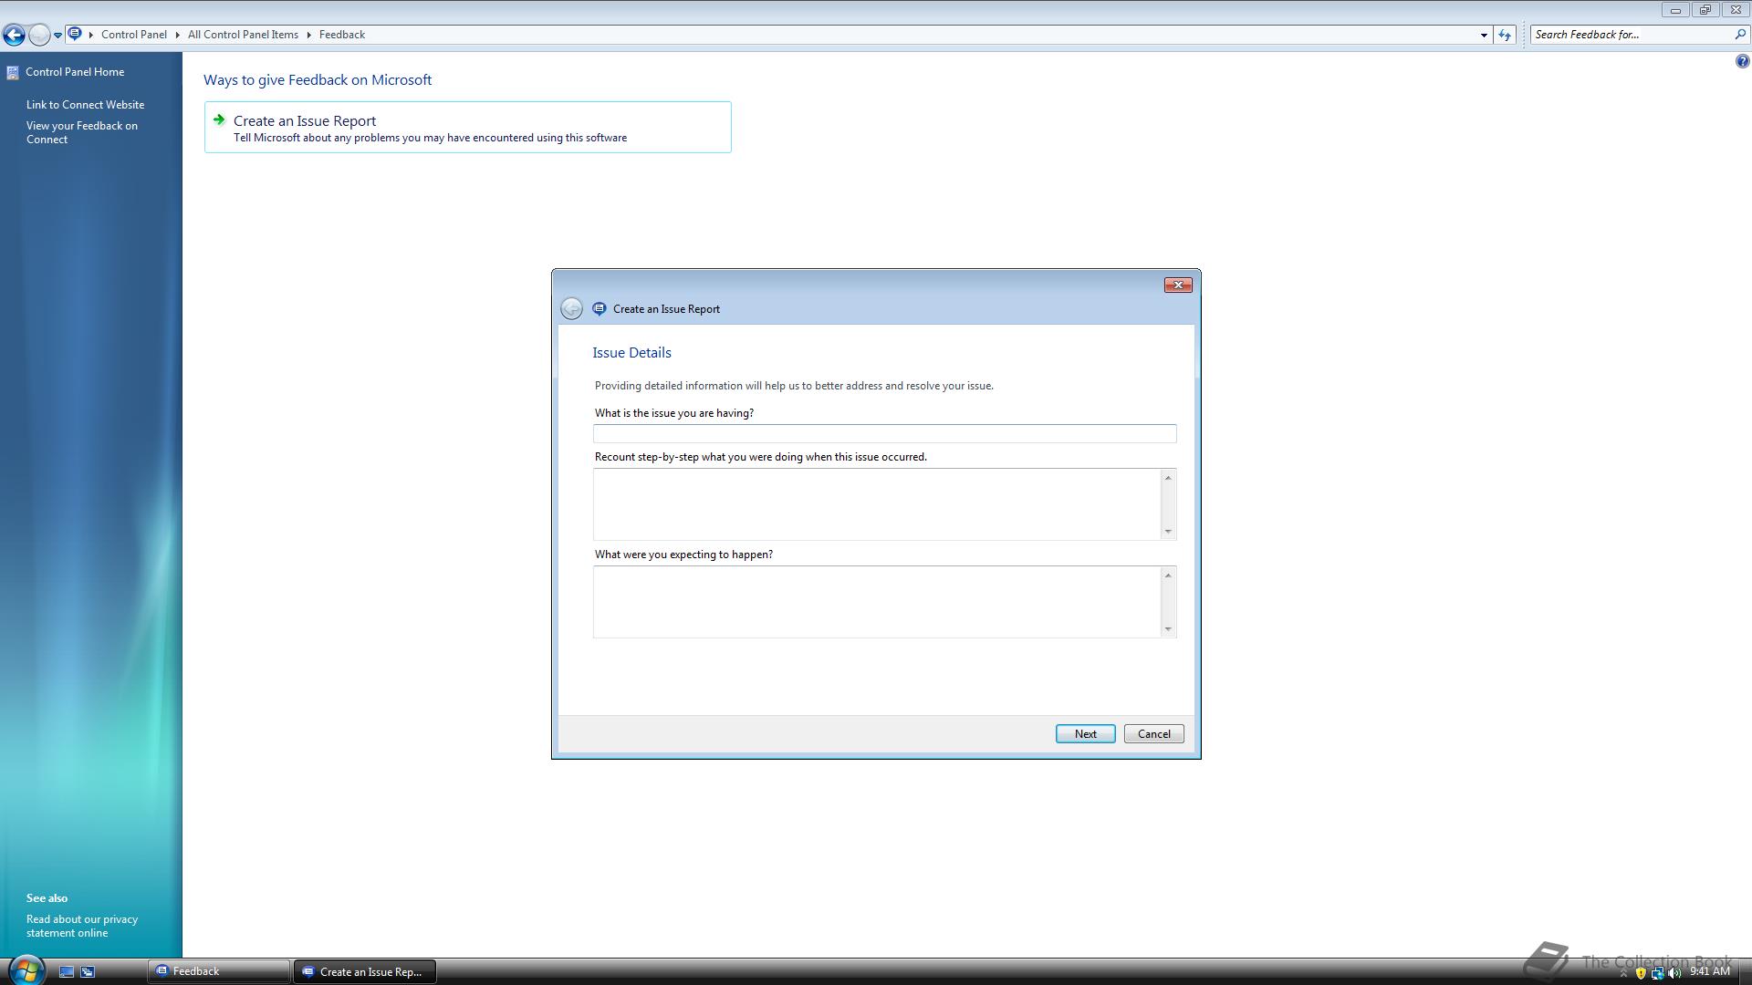
Task: Click the dialog title Feedback icon
Action: (600, 308)
